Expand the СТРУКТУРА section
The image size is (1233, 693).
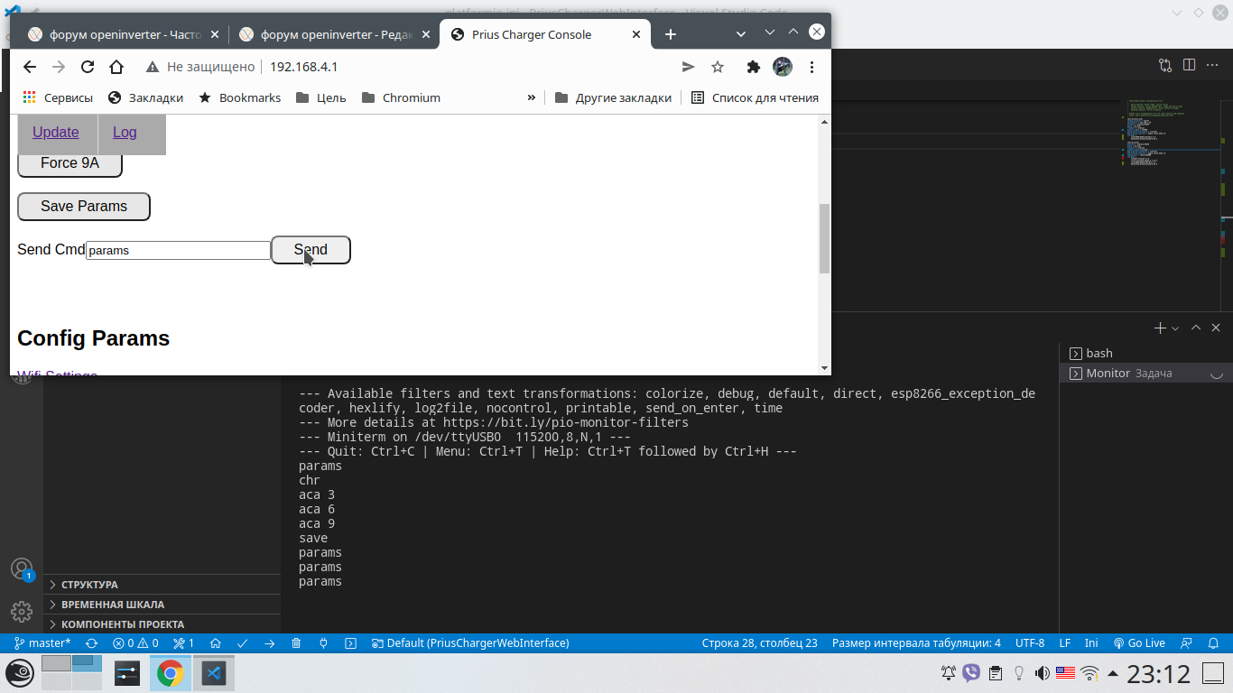pos(89,585)
